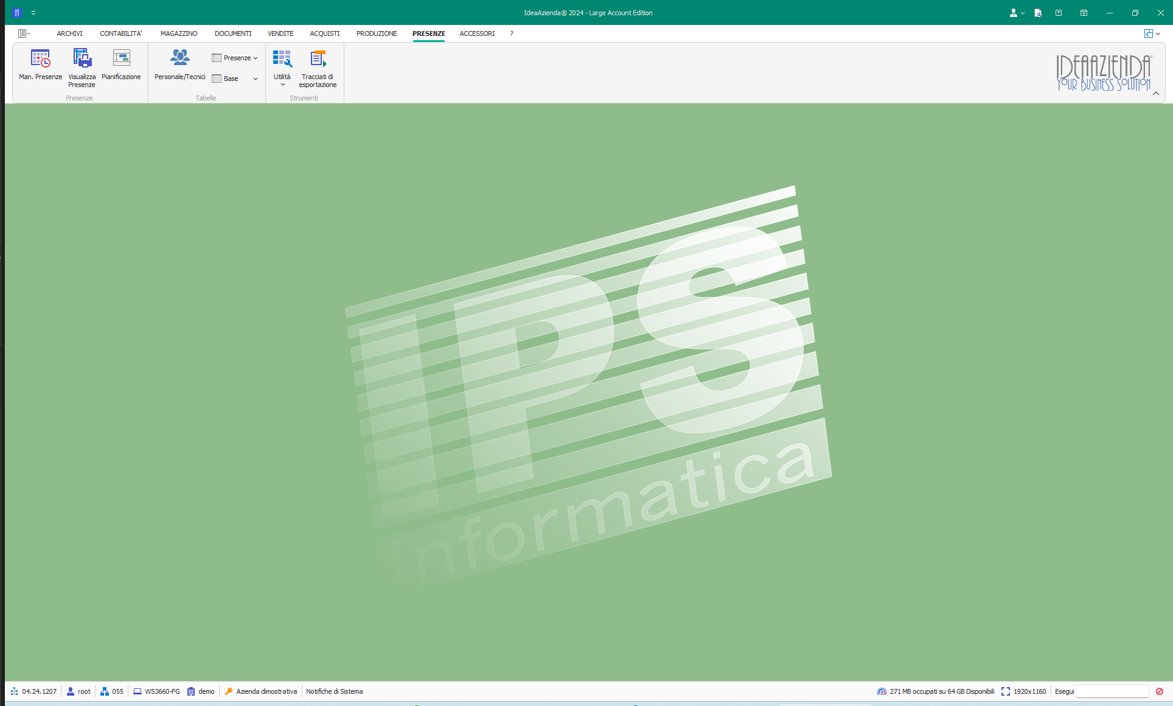Viewport: 1173px width, 706px height.
Task: Click the ribbon display options icon
Action: click(1084, 13)
